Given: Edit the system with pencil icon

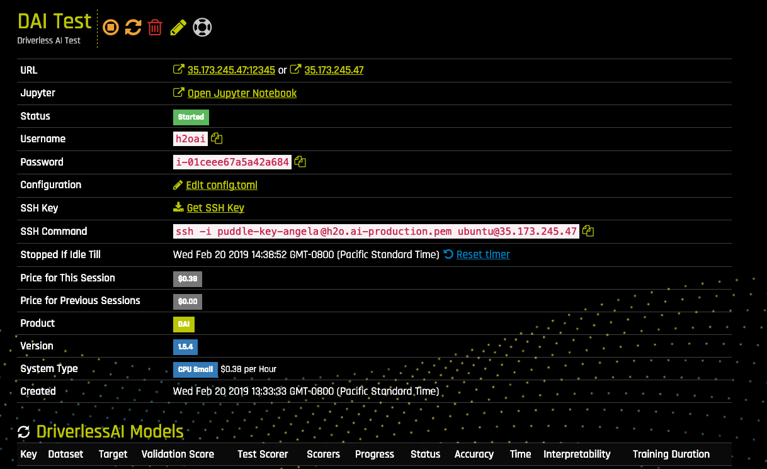Looking at the screenshot, I should tap(178, 27).
